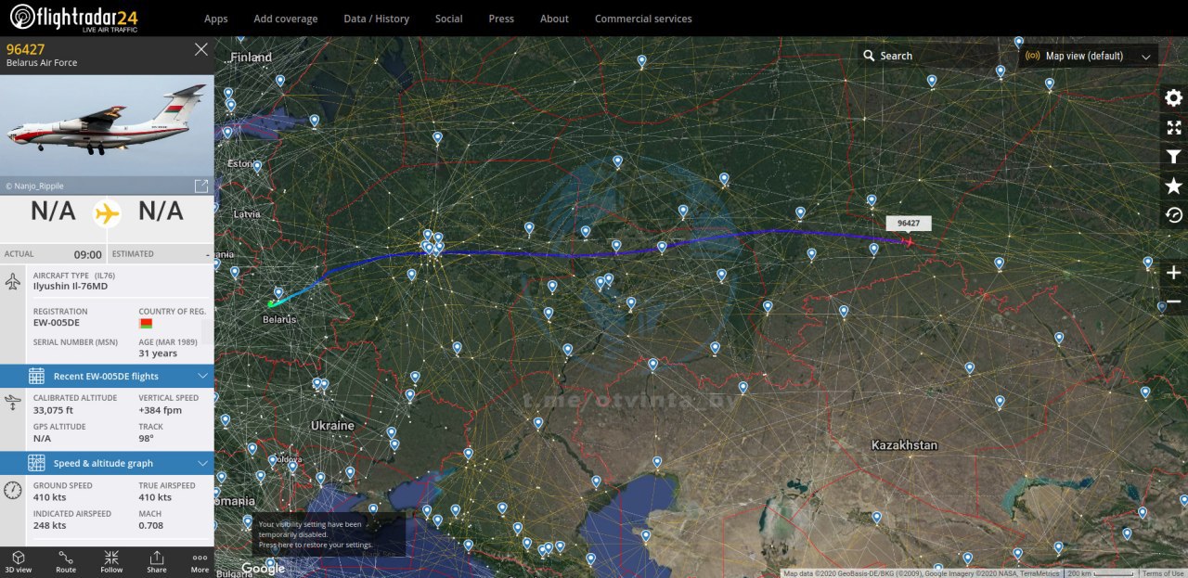Click the graph icon beside Speed & altitude
1188x578 pixels.
tap(36, 463)
